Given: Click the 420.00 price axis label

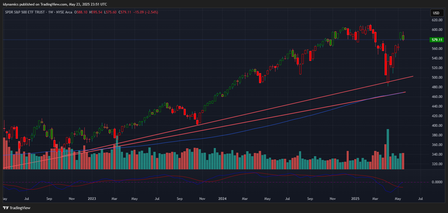Looking at the screenshot, I should tap(437, 116).
